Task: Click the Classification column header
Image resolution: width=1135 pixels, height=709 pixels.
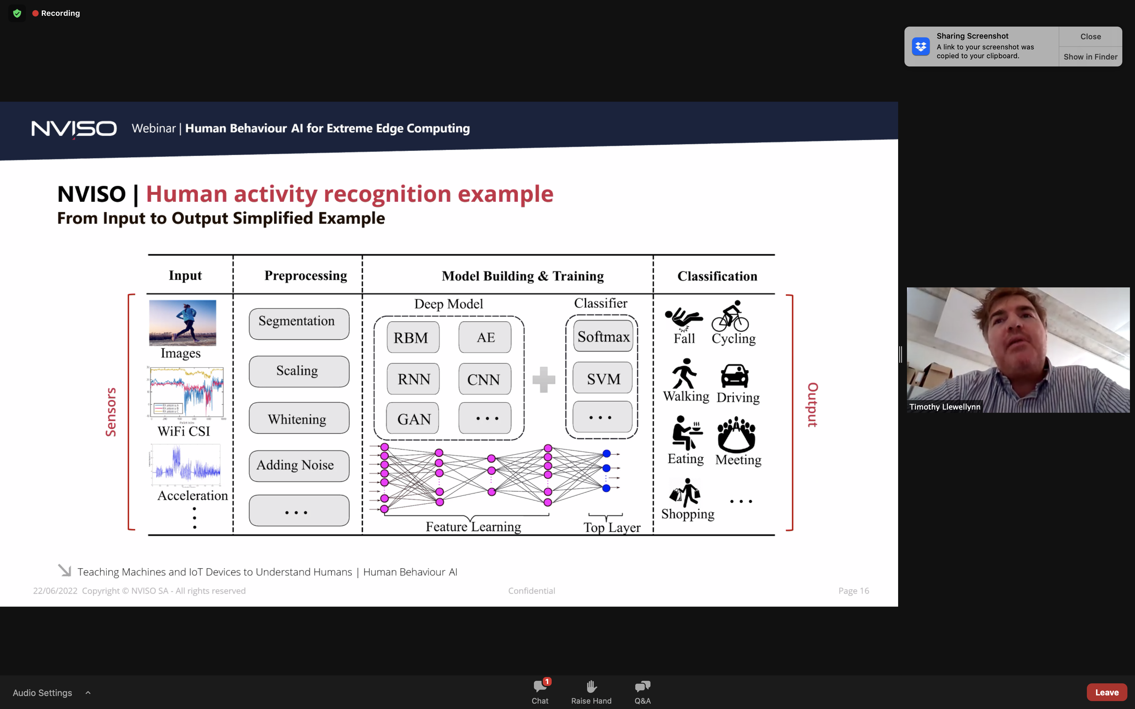Action: point(717,276)
